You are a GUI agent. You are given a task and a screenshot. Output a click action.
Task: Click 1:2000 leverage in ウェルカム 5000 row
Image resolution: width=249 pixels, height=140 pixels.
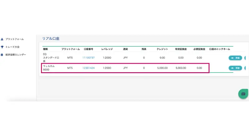coord(107,68)
